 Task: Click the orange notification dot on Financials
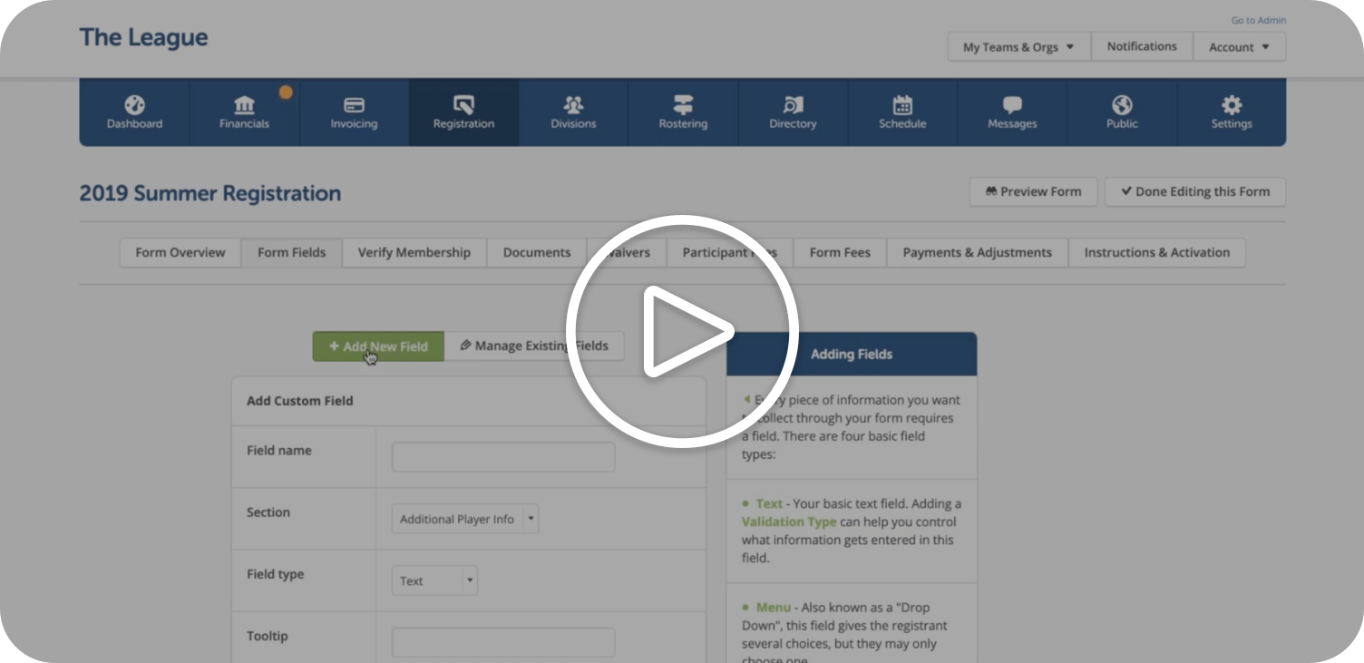[286, 92]
